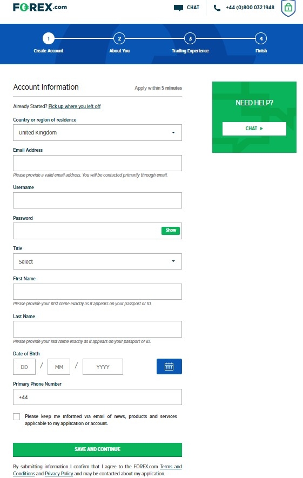Open chat via header speech bubble icon
The height and width of the screenshot is (478, 303).
coord(178,8)
